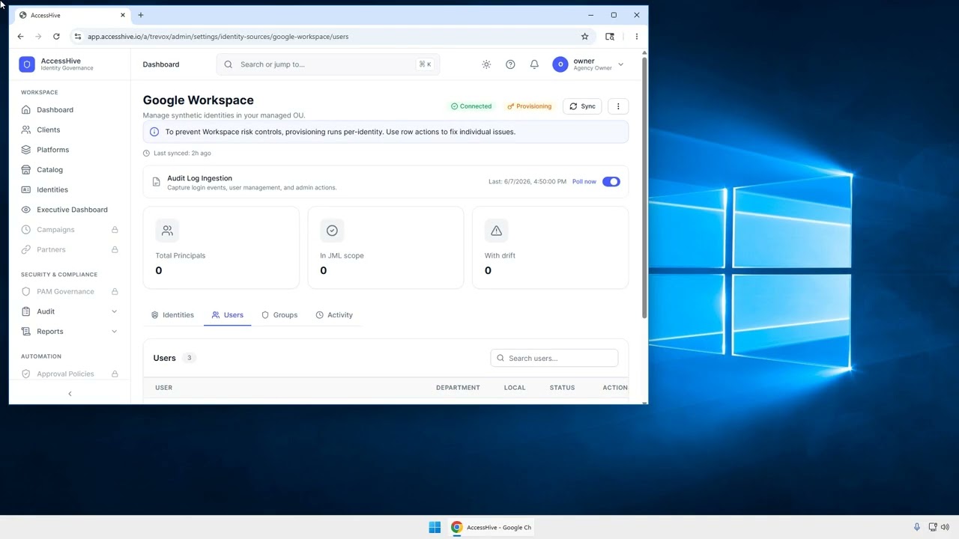The image size is (959, 539).
Task: Click the taskbar microphone icon
Action: [916, 527]
